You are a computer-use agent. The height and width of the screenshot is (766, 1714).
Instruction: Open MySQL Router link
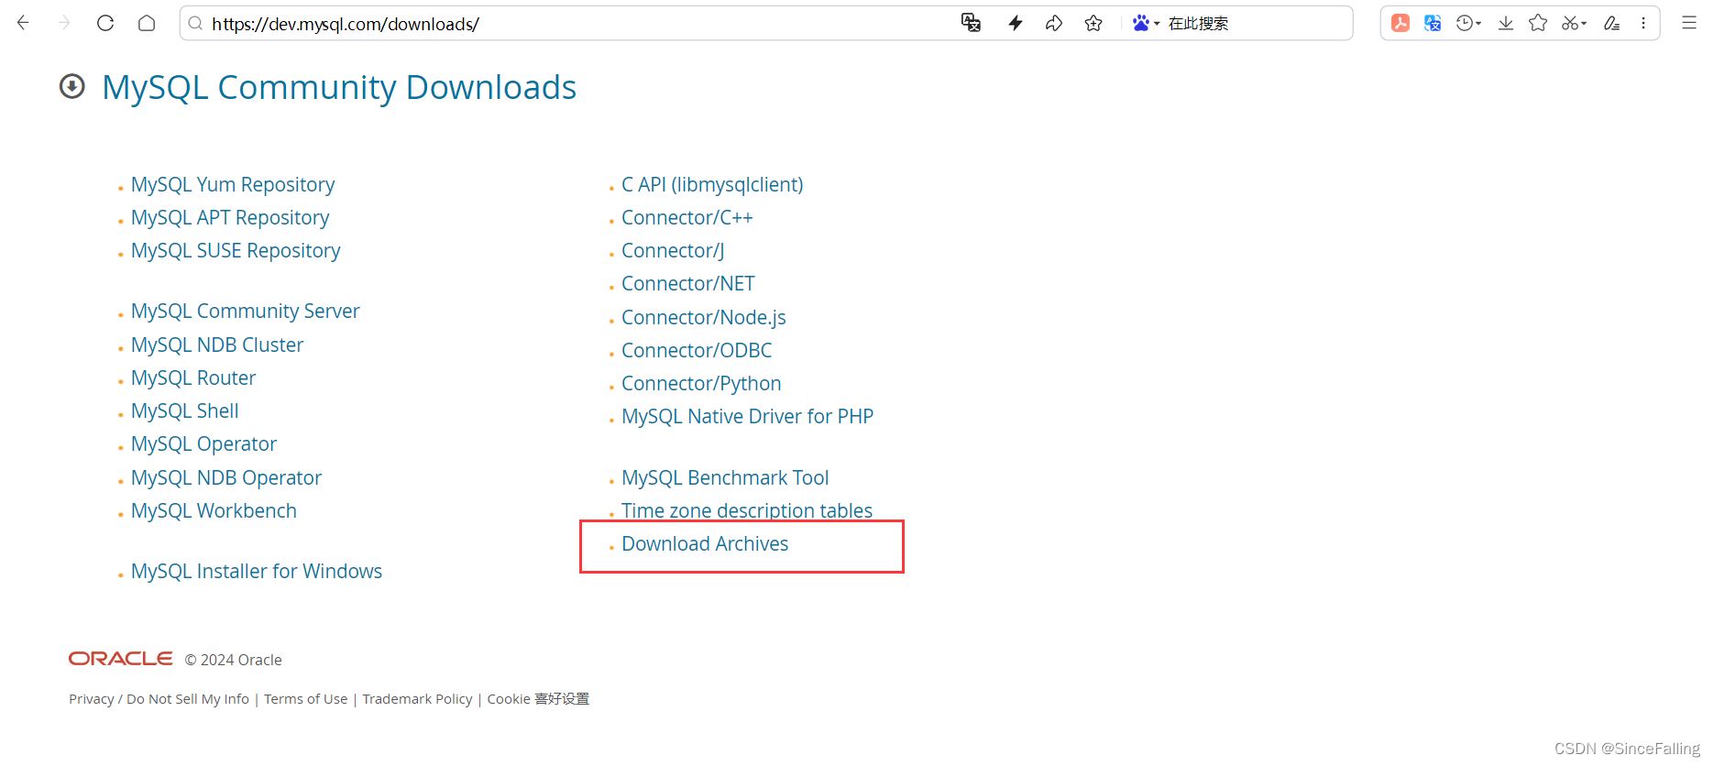pos(193,378)
